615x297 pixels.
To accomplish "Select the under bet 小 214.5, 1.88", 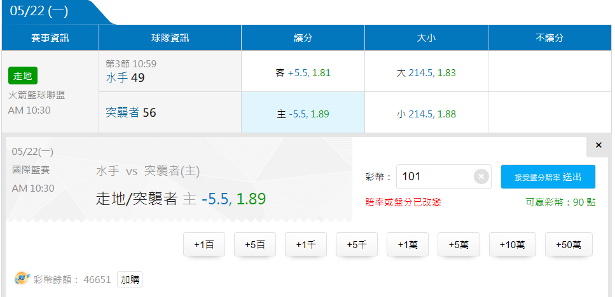I will 426,114.
